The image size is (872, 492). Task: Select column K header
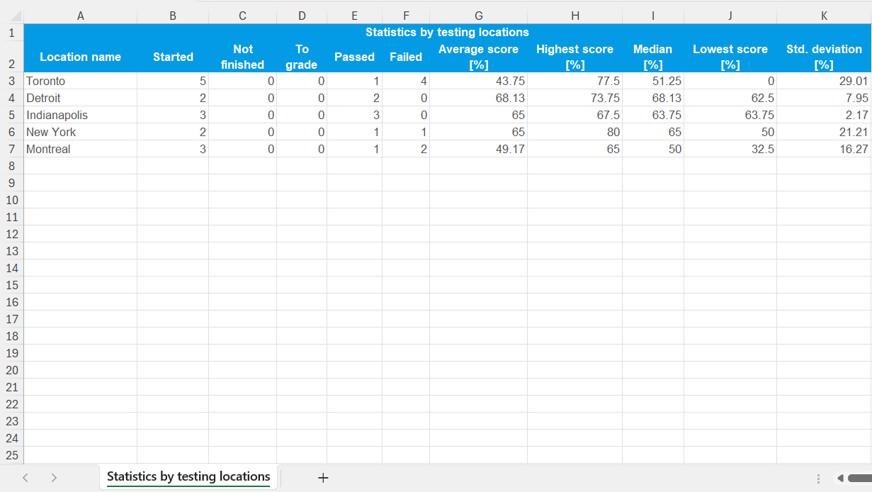(x=824, y=16)
